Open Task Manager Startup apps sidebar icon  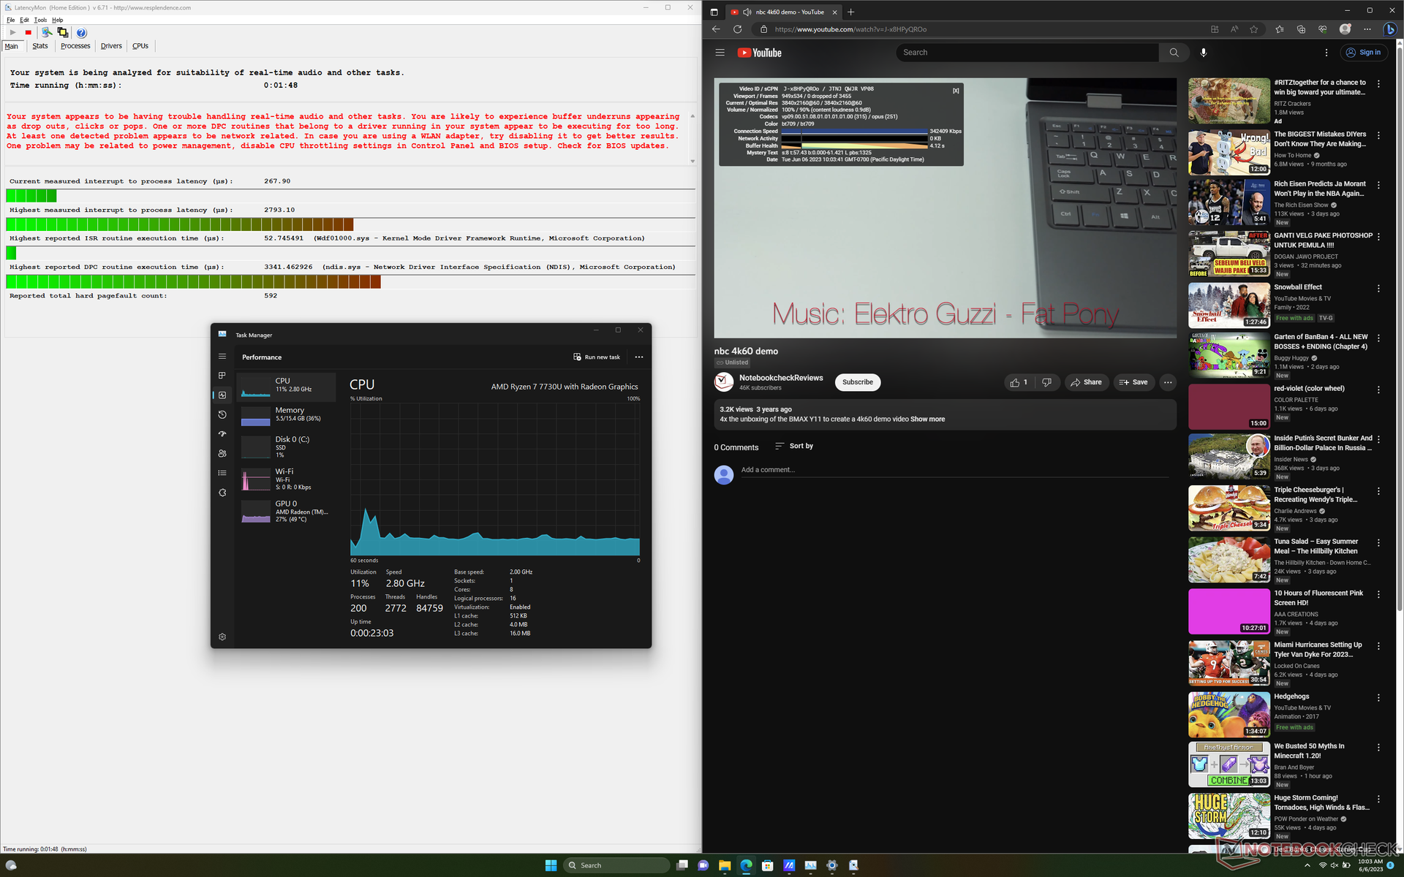pos(222,434)
